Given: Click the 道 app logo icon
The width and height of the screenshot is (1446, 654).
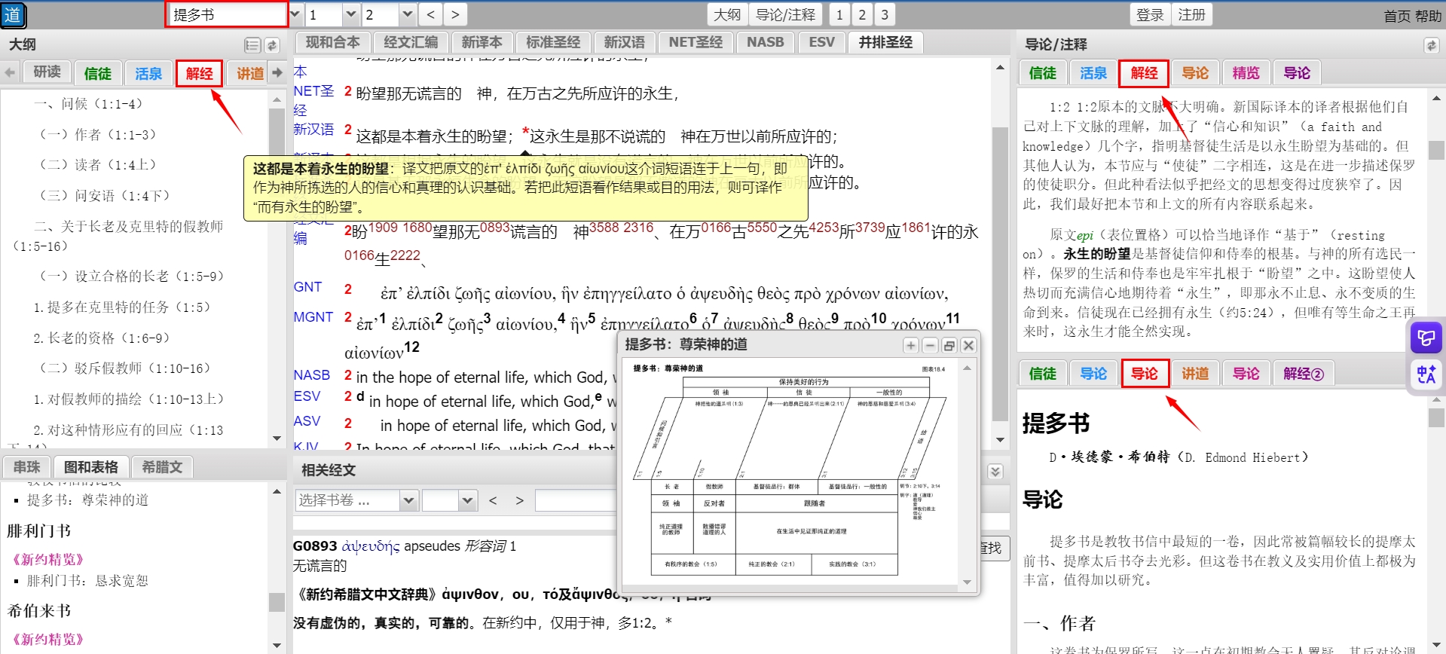Looking at the screenshot, I should tap(13, 15).
